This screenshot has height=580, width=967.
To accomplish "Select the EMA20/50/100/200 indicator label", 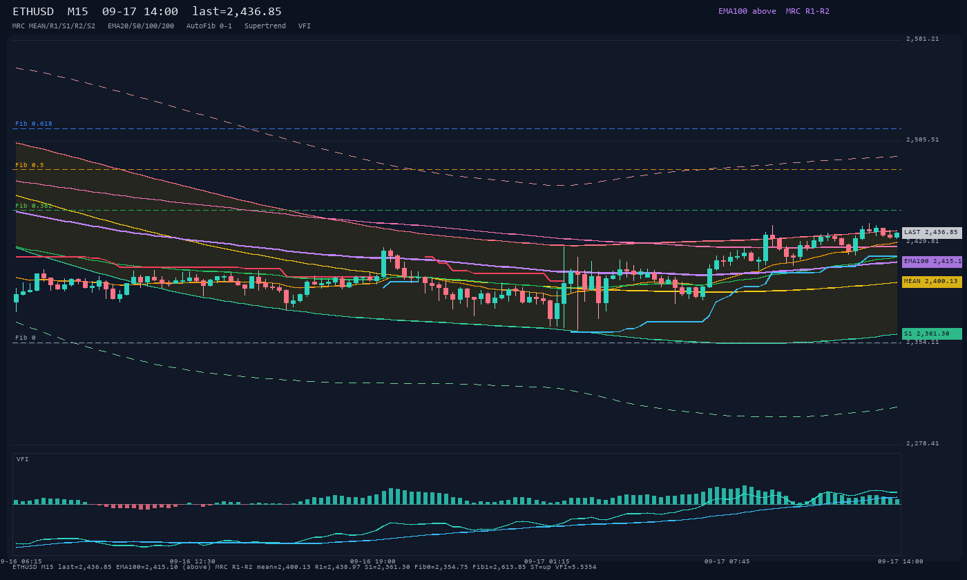I will point(141,26).
